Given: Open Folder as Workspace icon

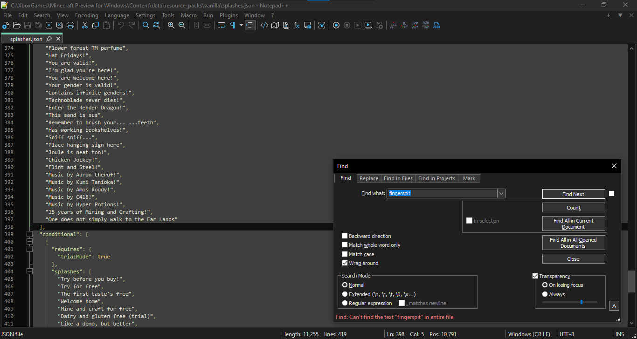Looking at the screenshot, I should pyautogui.click(x=307, y=25).
